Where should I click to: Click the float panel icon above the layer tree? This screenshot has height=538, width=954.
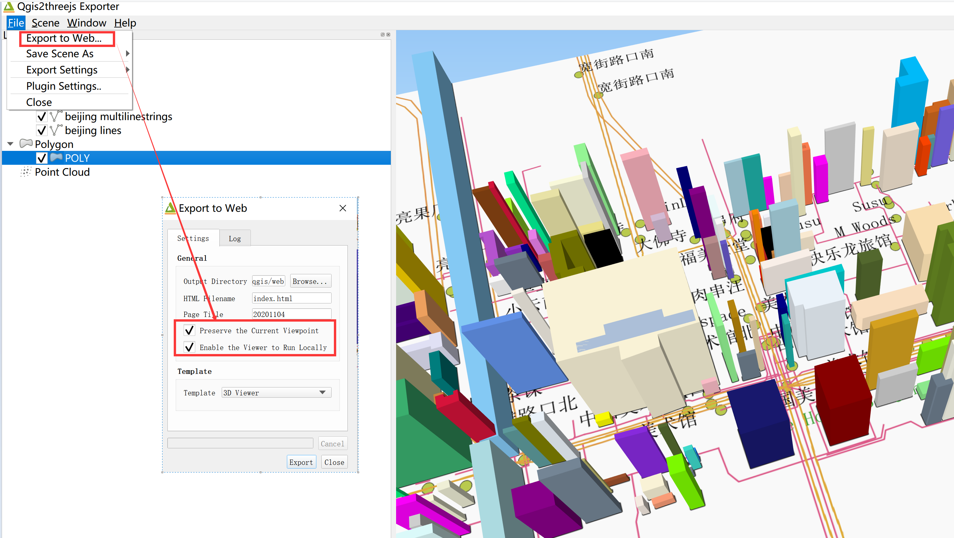click(x=382, y=34)
